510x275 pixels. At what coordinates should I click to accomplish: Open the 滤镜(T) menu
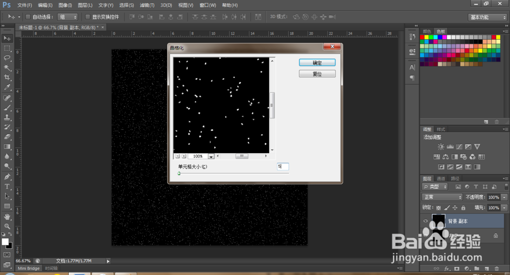[x=147, y=5]
